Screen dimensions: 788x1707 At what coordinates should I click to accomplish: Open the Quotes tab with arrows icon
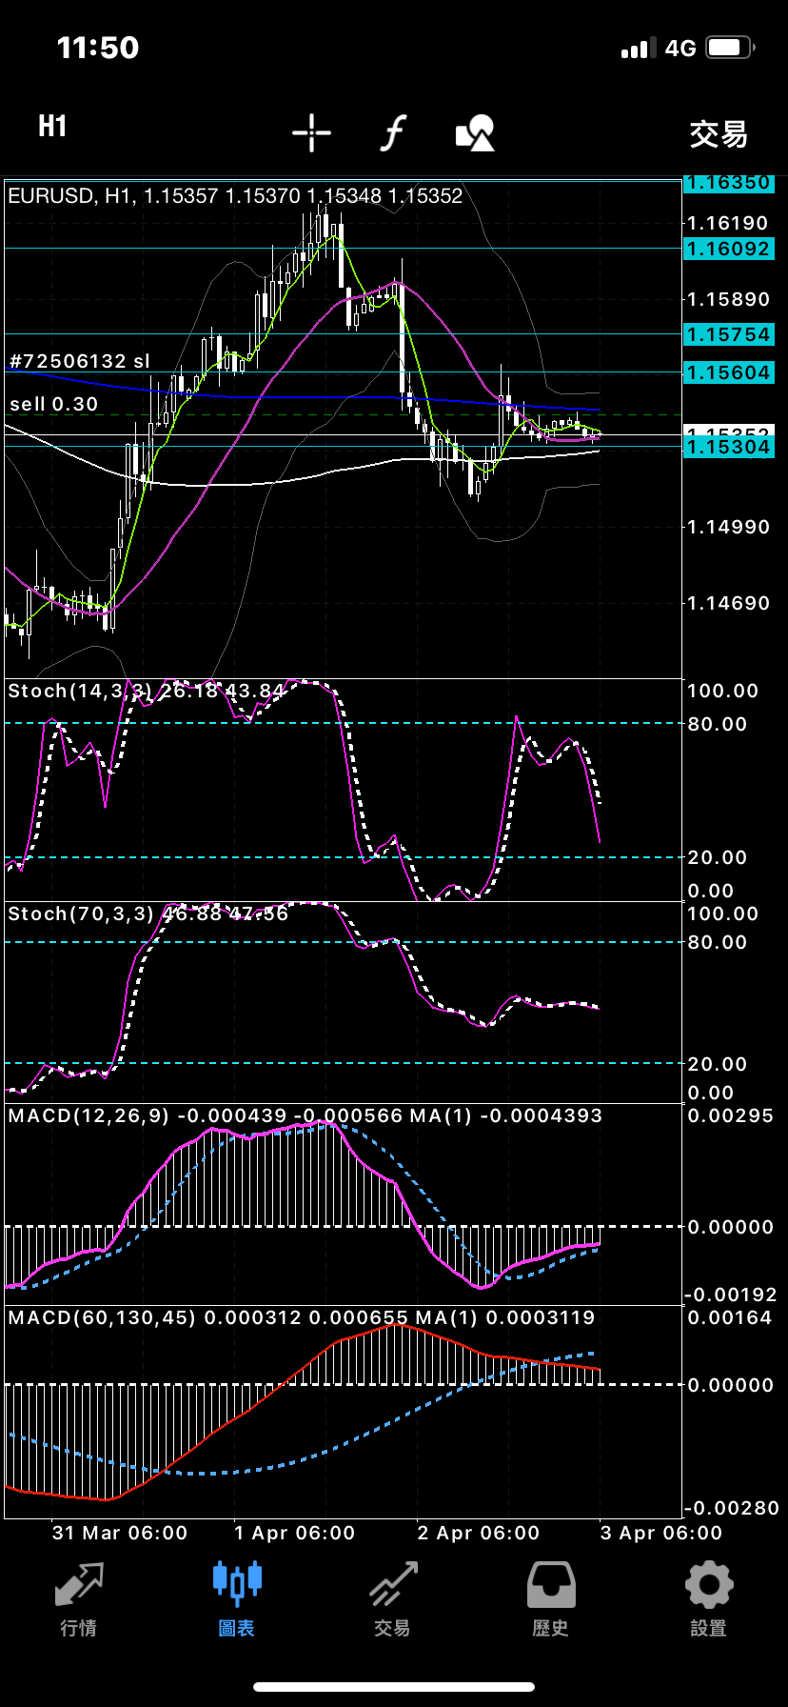(x=79, y=1598)
